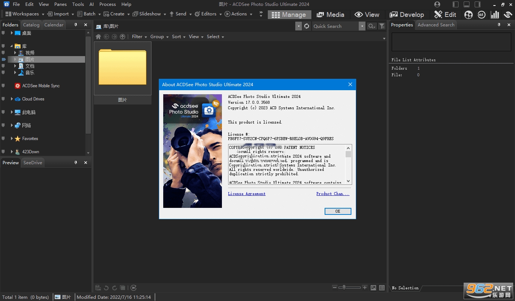Open the People mode (faces) icon

point(468,15)
